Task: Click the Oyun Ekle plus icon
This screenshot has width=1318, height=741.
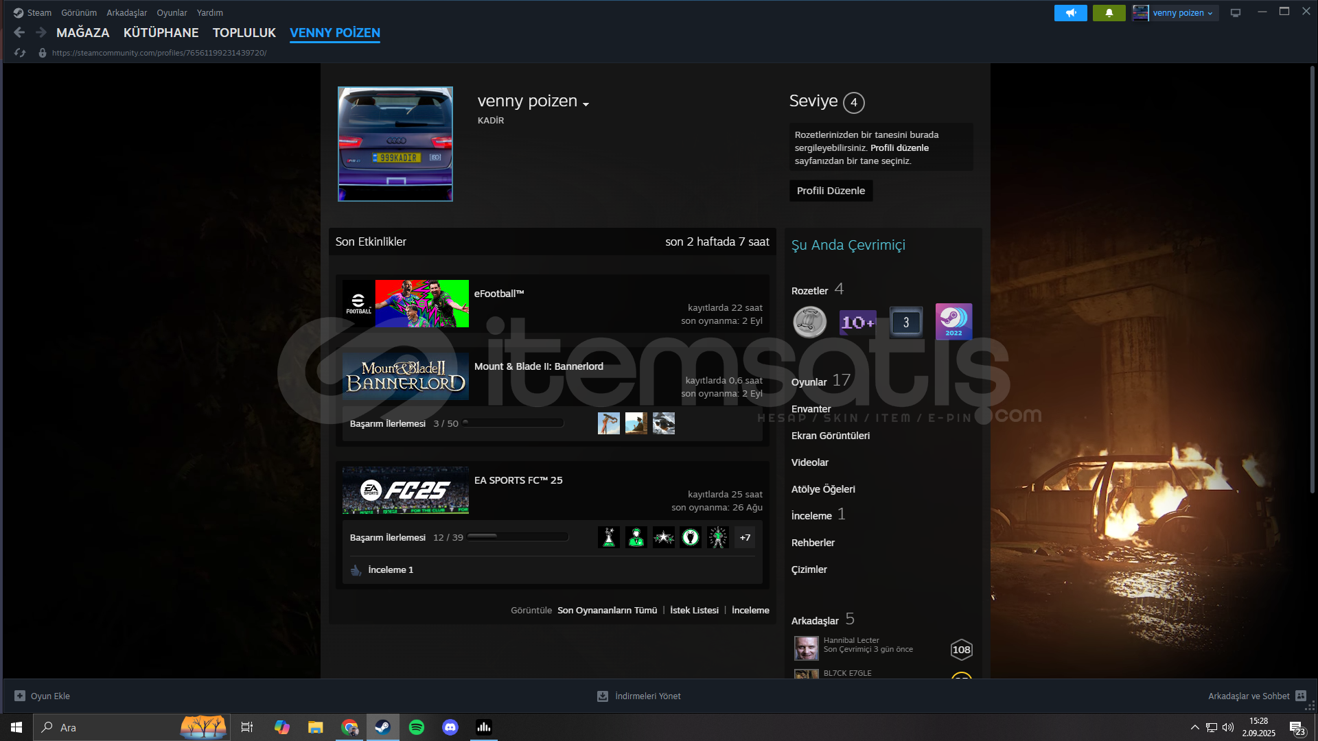Action: [20, 696]
